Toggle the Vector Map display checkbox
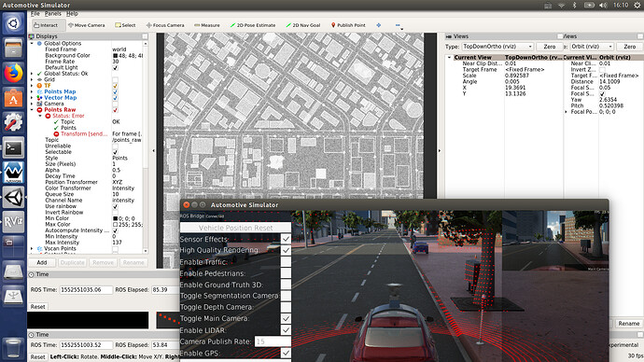The image size is (644, 362). point(115,98)
